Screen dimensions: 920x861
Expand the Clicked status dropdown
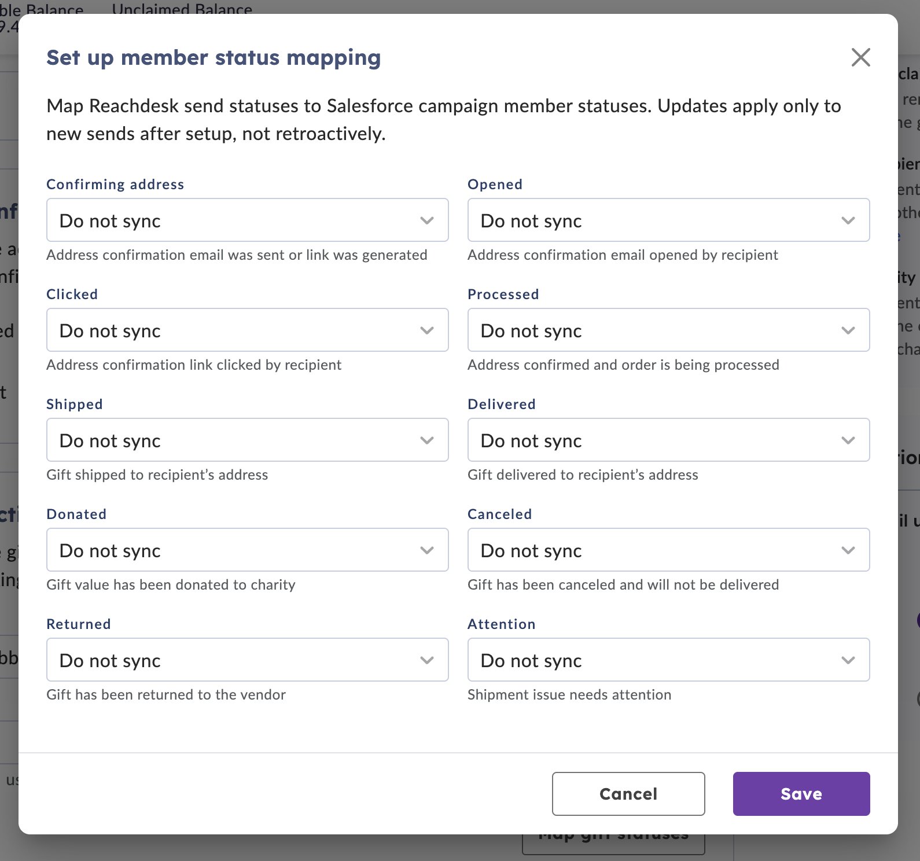(247, 330)
